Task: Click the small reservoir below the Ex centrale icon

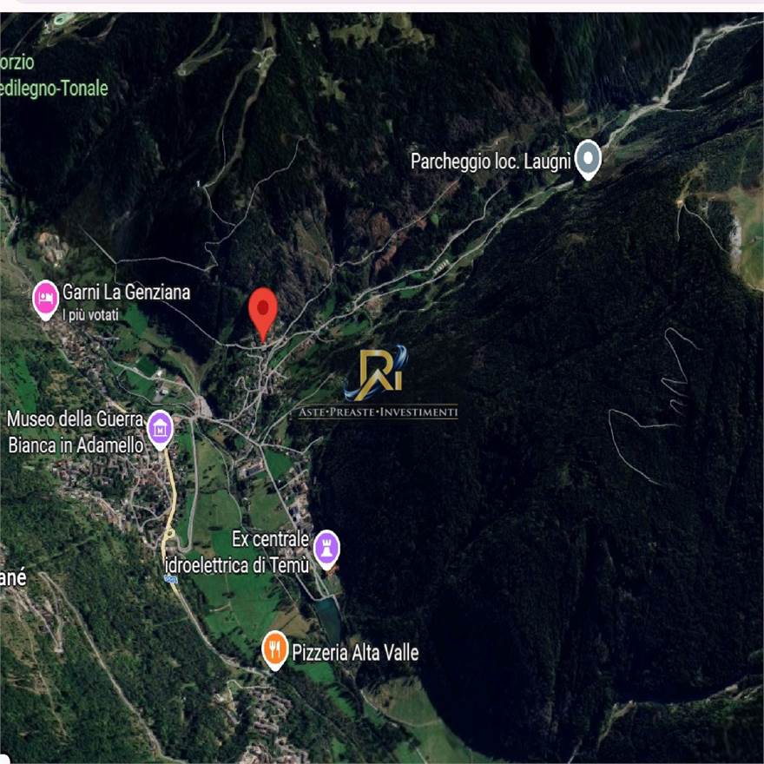Action: (x=329, y=617)
